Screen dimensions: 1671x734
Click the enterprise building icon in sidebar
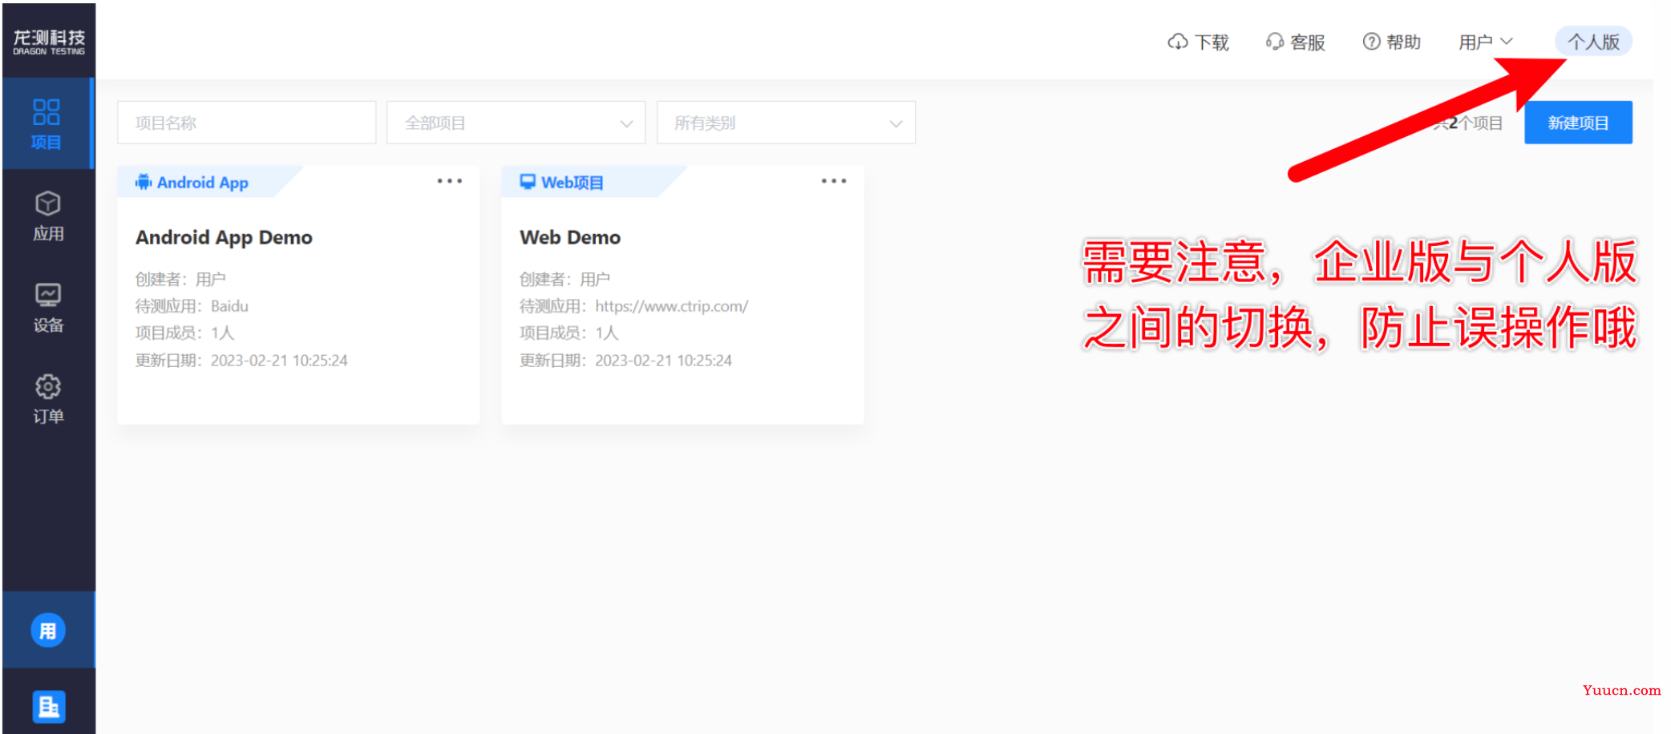[x=48, y=706]
